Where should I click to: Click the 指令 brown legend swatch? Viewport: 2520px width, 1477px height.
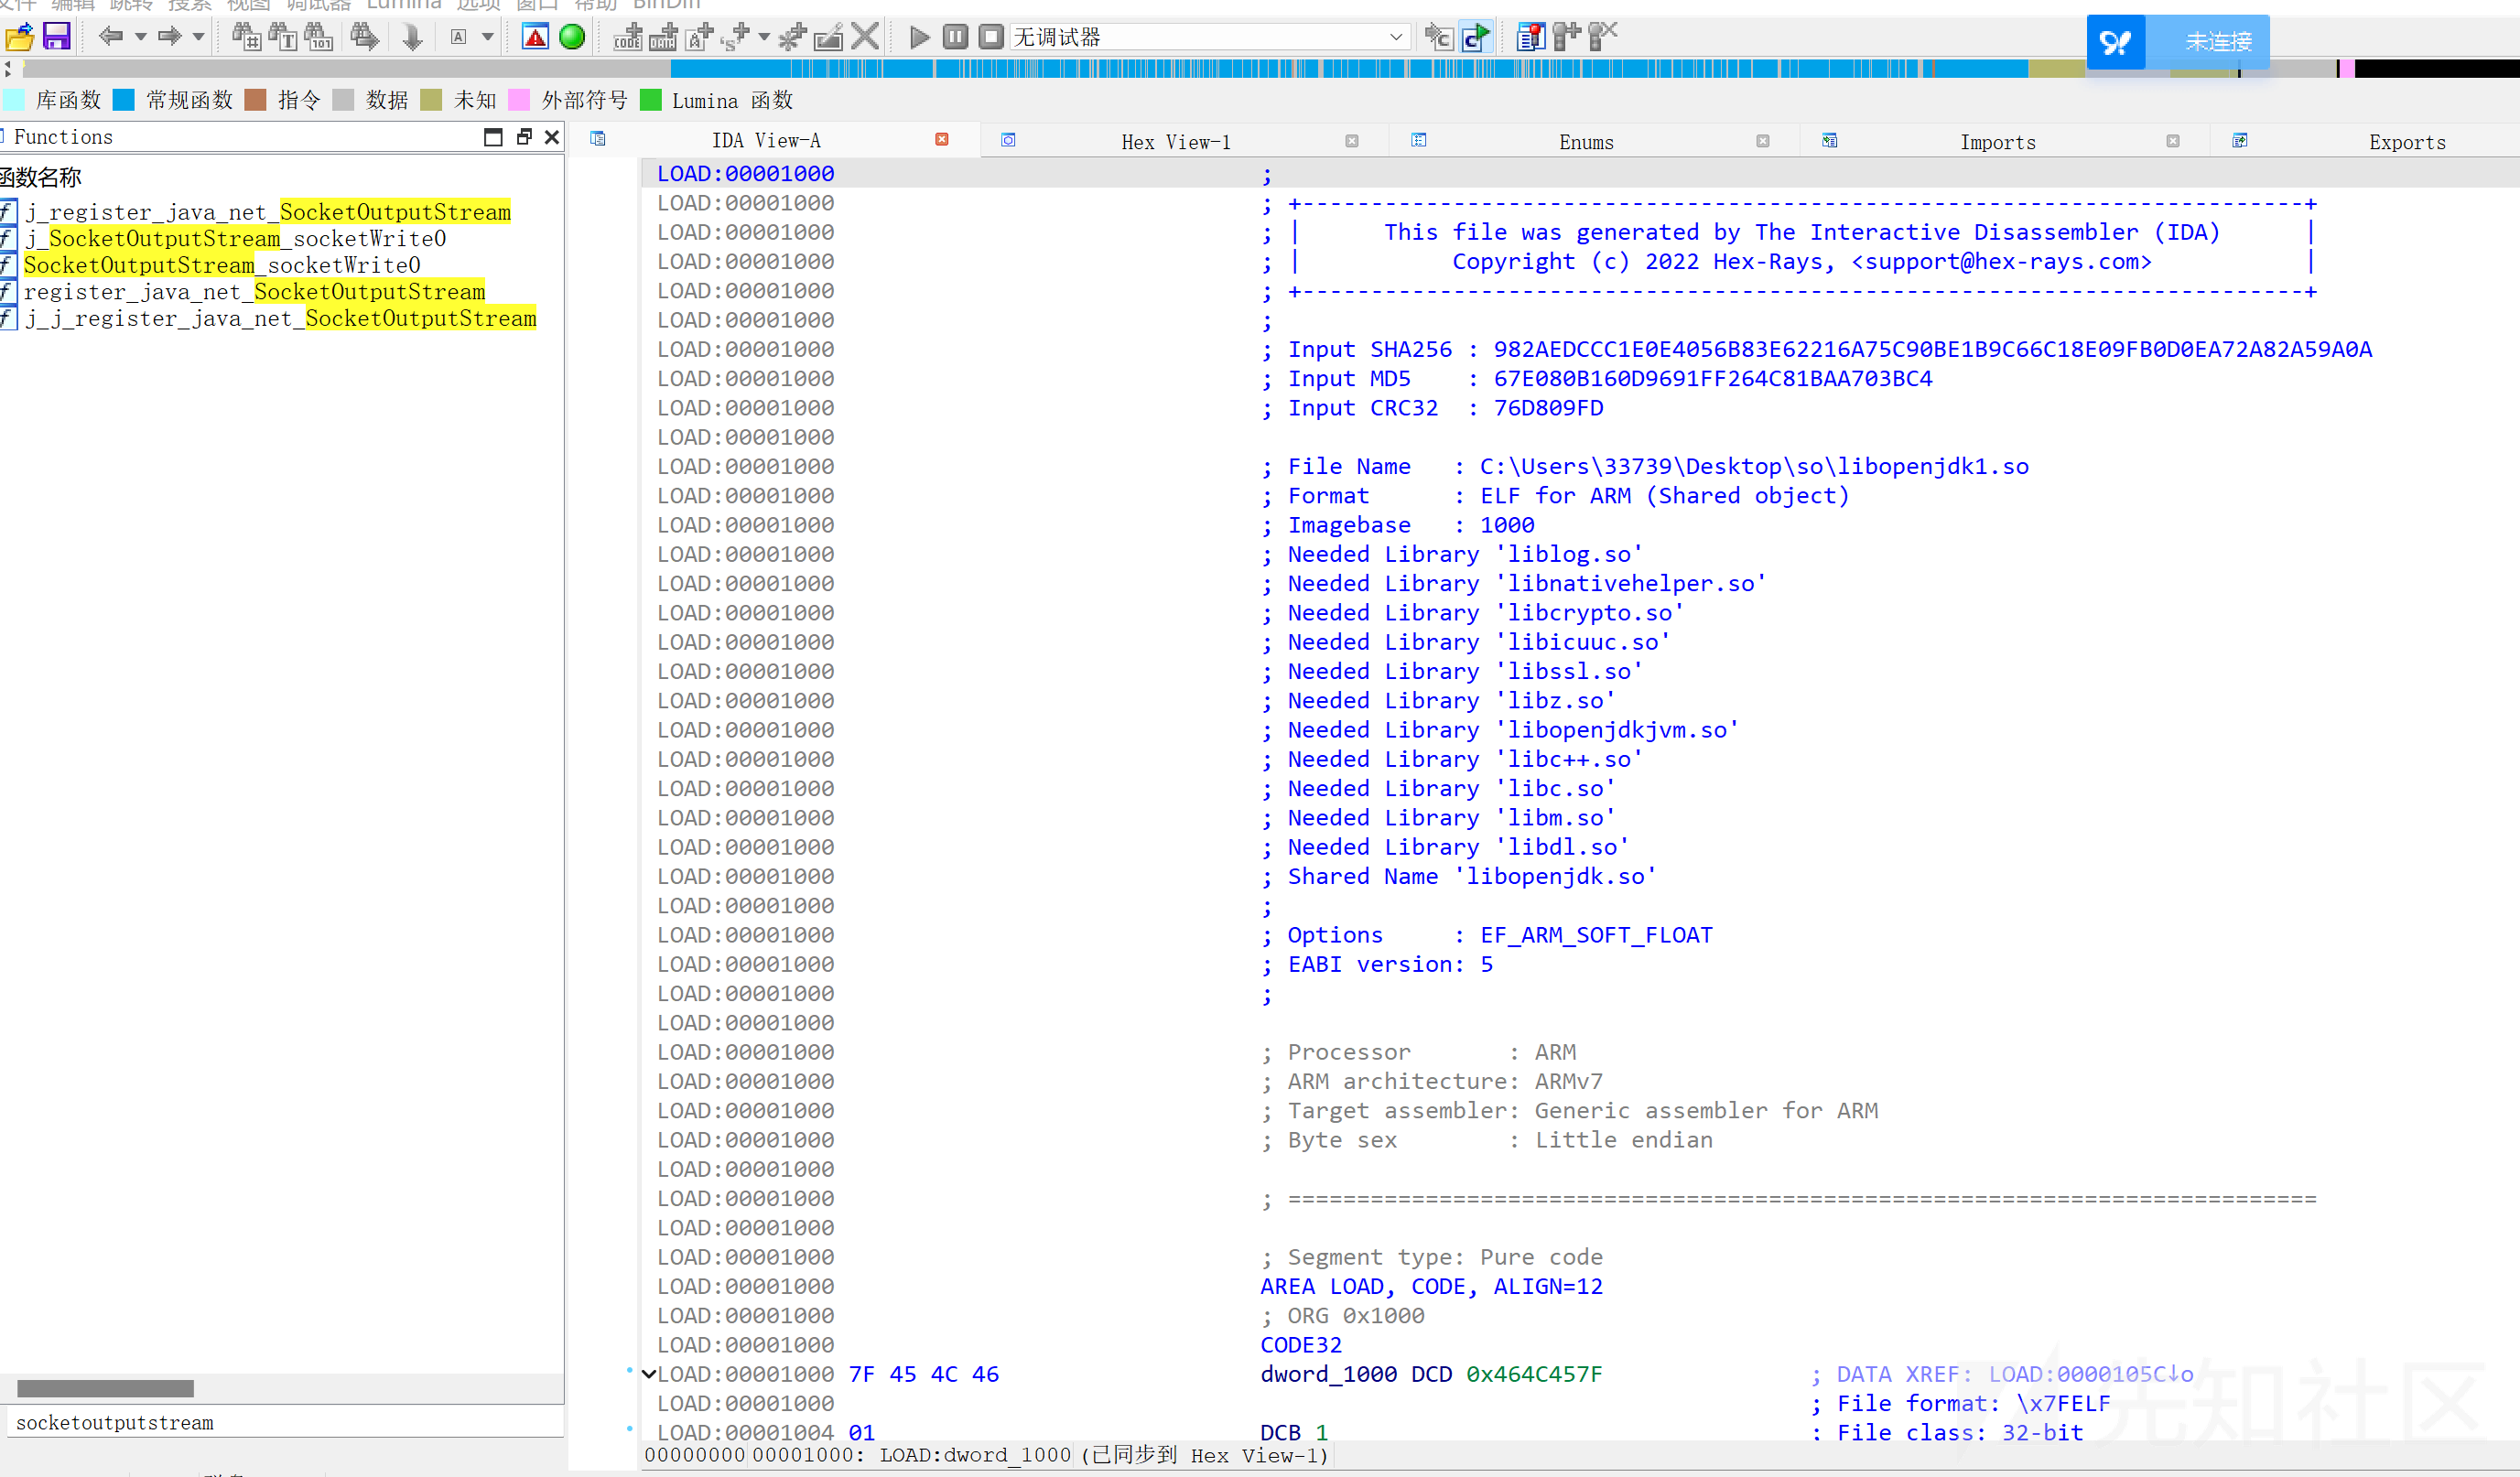(x=255, y=100)
